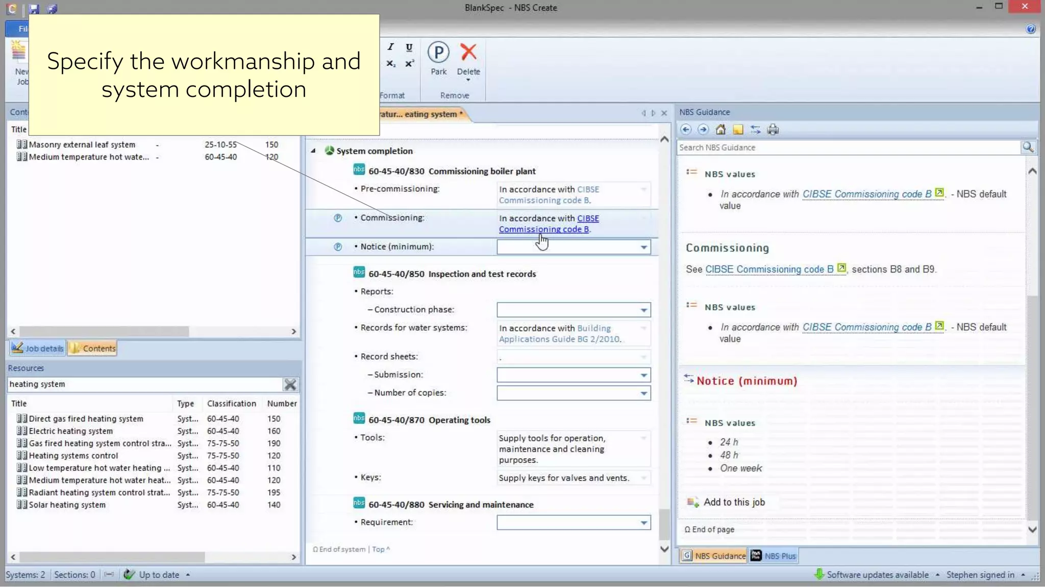Switch to the NBS Plus tab

point(774,556)
